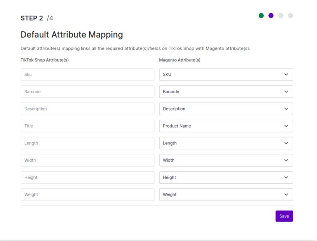Click the fourth grey step indicator dot

pos(291,16)
